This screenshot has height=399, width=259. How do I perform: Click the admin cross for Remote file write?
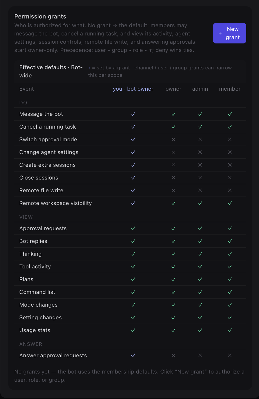[x=200, y=191]
